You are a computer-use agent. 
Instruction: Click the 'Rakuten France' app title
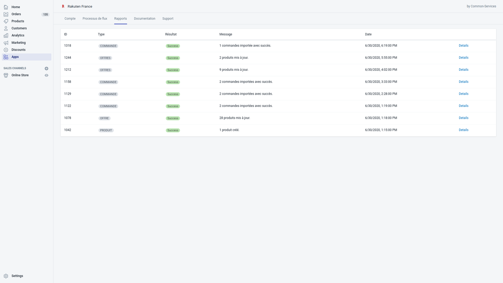(x=80, y=6)
